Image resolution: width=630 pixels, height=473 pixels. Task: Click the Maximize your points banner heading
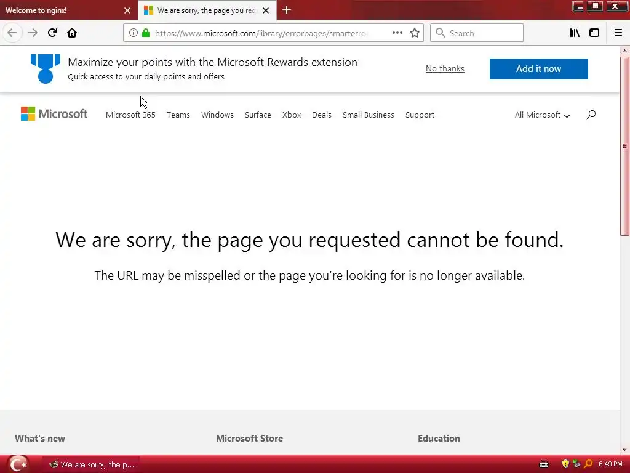(212, 62)
